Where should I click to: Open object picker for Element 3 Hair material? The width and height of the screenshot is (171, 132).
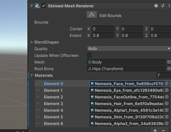[167, 103]
